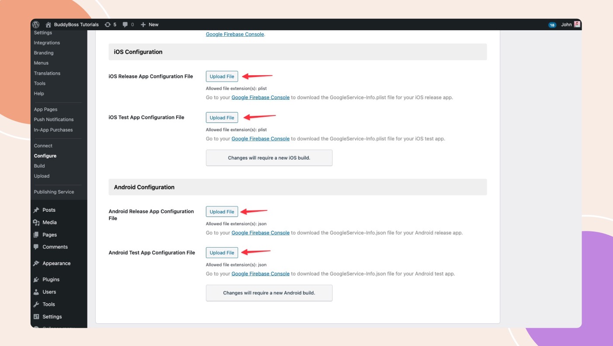
Task: Click 'Changes will require a new Android build.' notice
Action: point(269,293)
